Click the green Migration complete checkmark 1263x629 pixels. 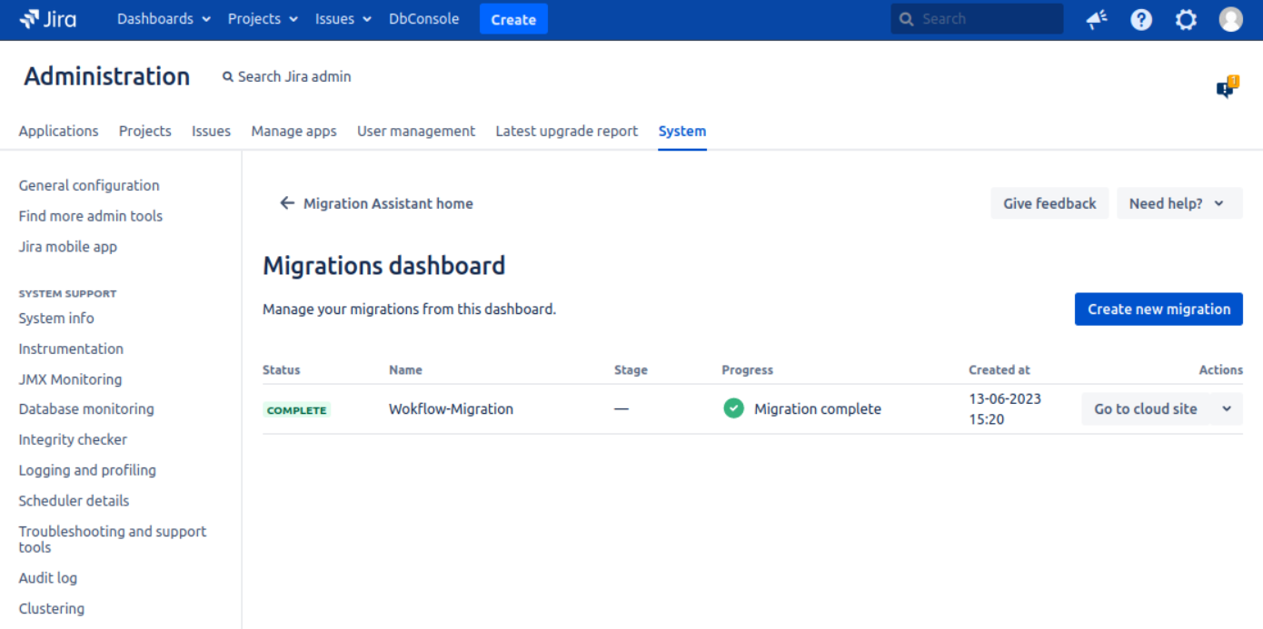(733, 408)
